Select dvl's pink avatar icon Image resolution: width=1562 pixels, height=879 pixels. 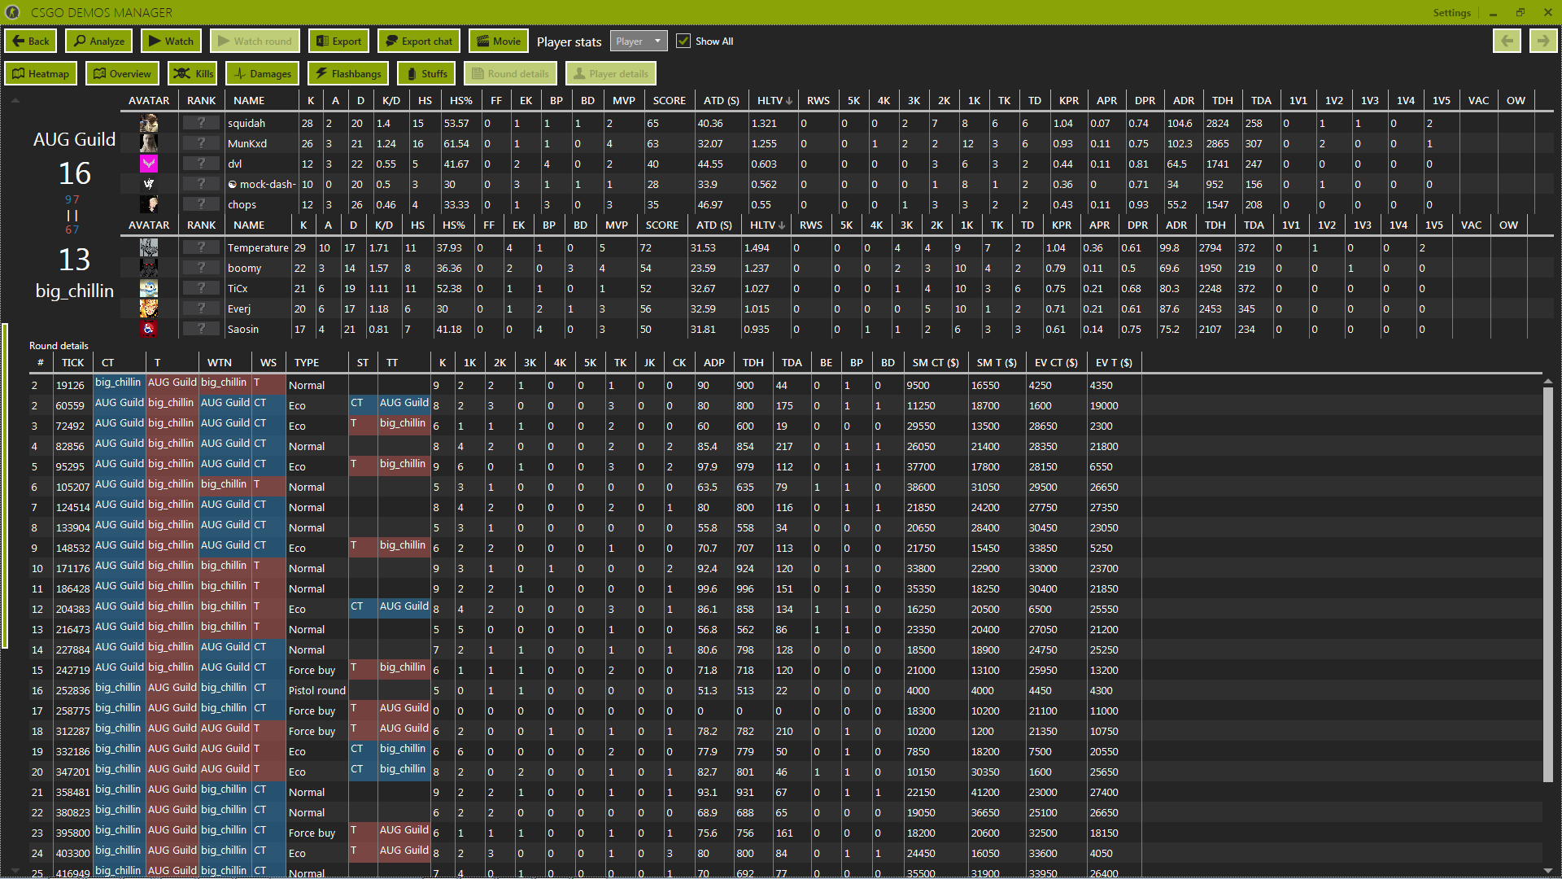click(x=149, y=164)
